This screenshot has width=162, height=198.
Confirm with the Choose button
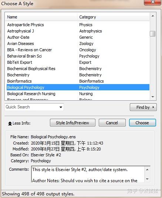tap(142, 123)
